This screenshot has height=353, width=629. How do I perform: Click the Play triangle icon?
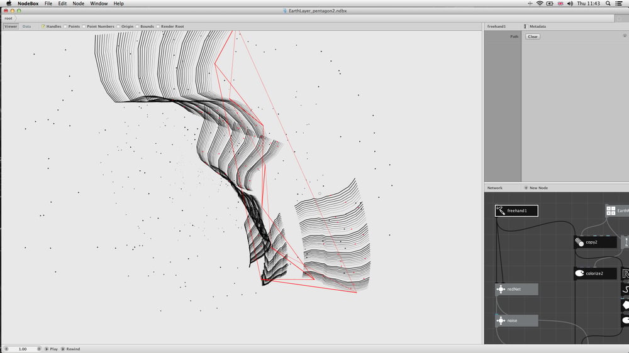[x=47, y=349]
